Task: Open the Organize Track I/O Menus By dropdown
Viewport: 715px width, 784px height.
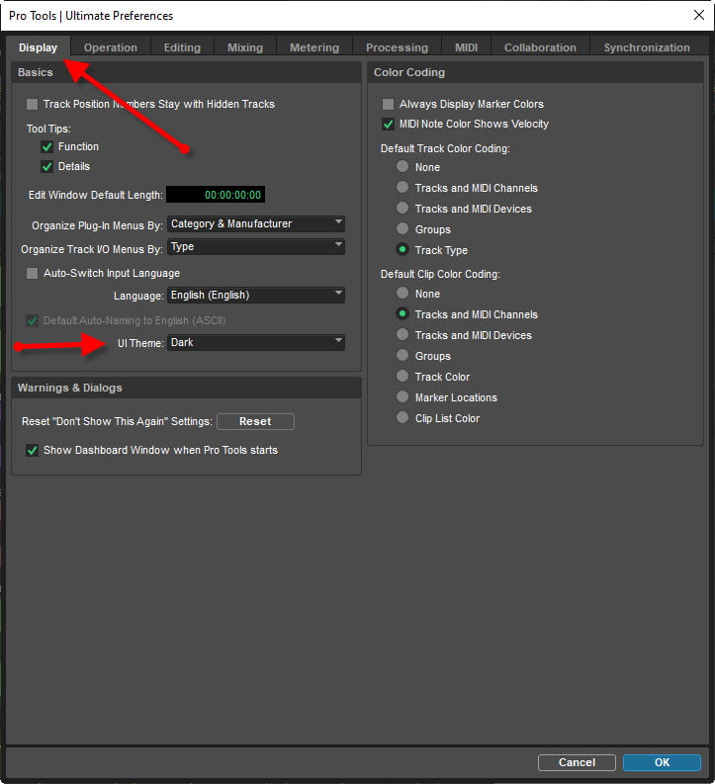Action: [256, 246]
